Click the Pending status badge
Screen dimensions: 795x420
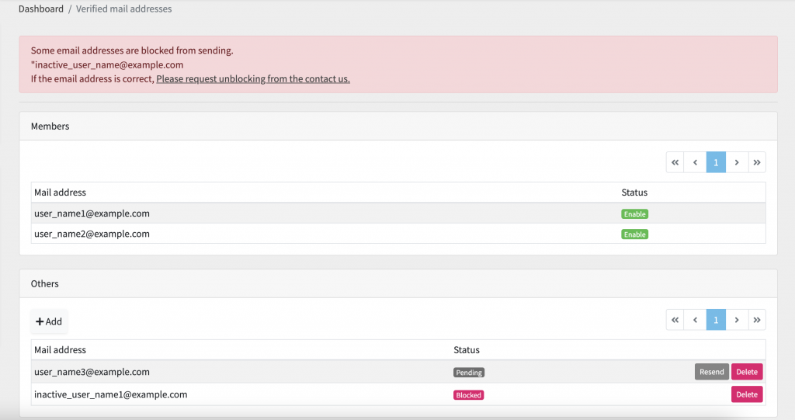pyautogui.click(x=469, y=373)
